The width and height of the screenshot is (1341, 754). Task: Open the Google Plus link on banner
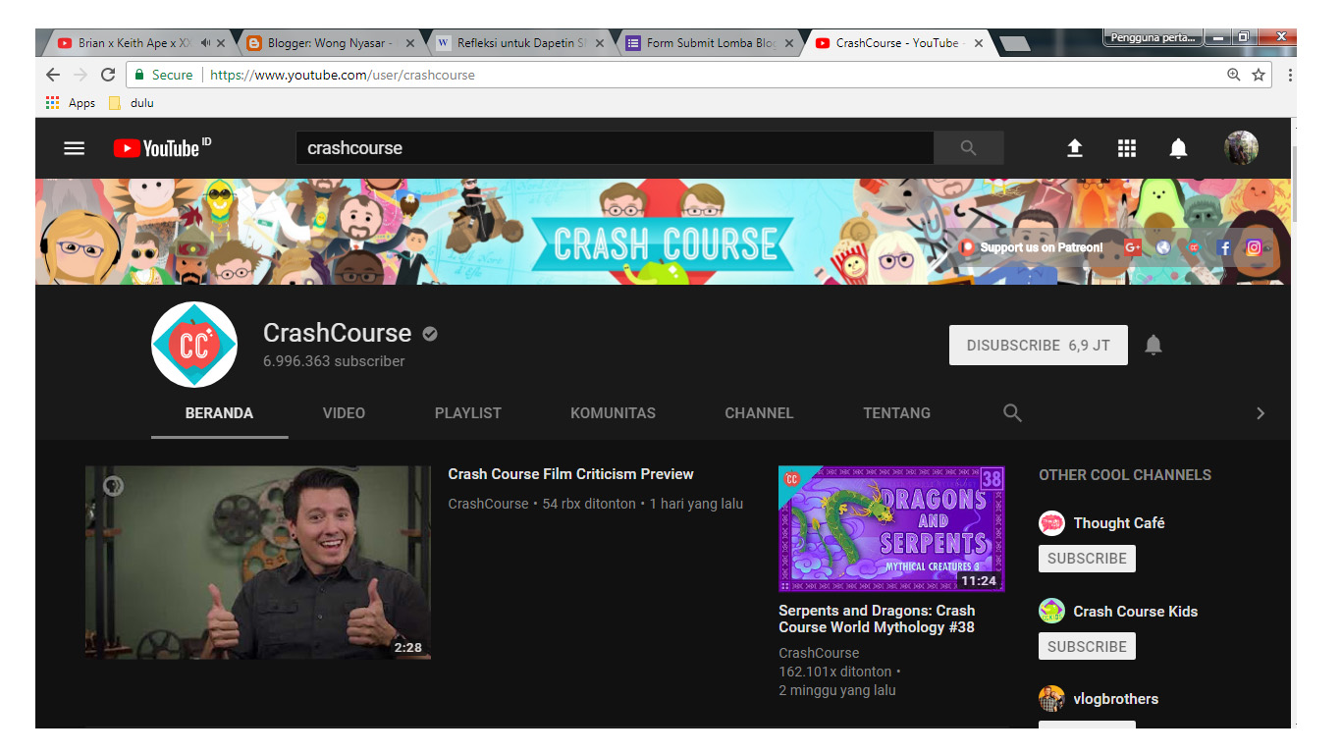click(1133, 247)
